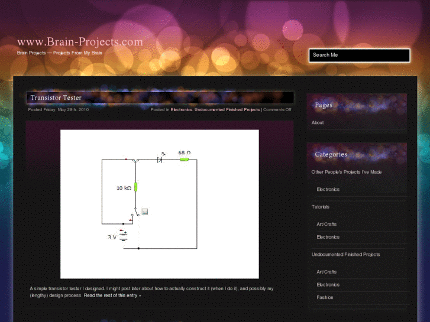The width and height of the screenshot is (430, 322).
Task: Open Art/Crafts under Tutorials
Action: point(326,224)
